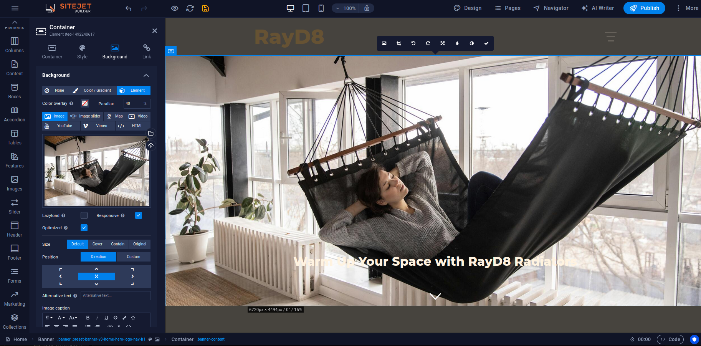Open the Design menu

click(468, 8)
